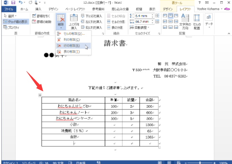The image size is (232, 164).
Task: Click the Undo arrow icon
Action: point(21,3)
